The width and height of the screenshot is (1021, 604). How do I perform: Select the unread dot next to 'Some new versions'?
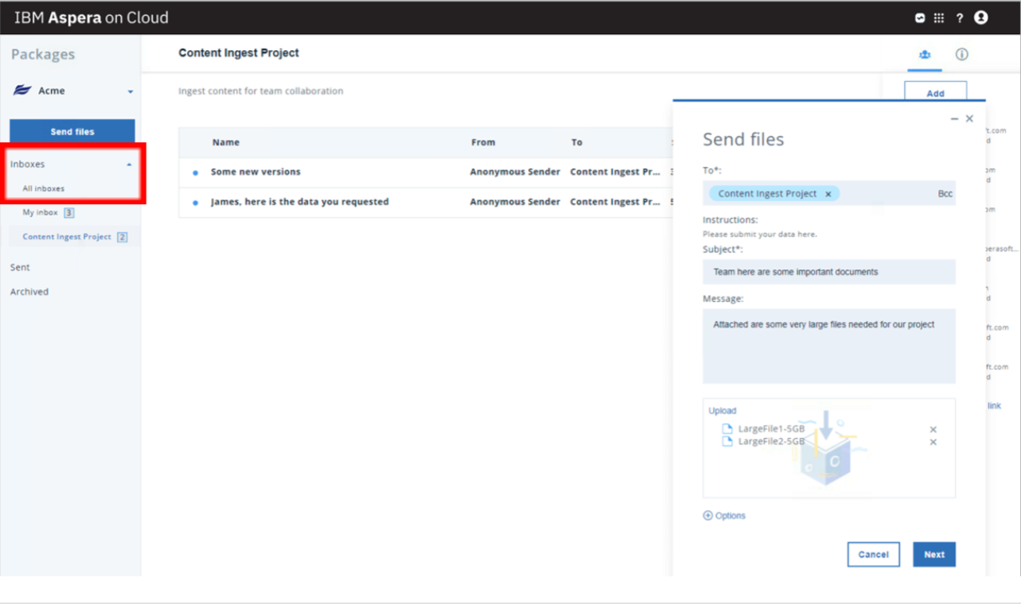pyautogui.click(x=193, y=172)
